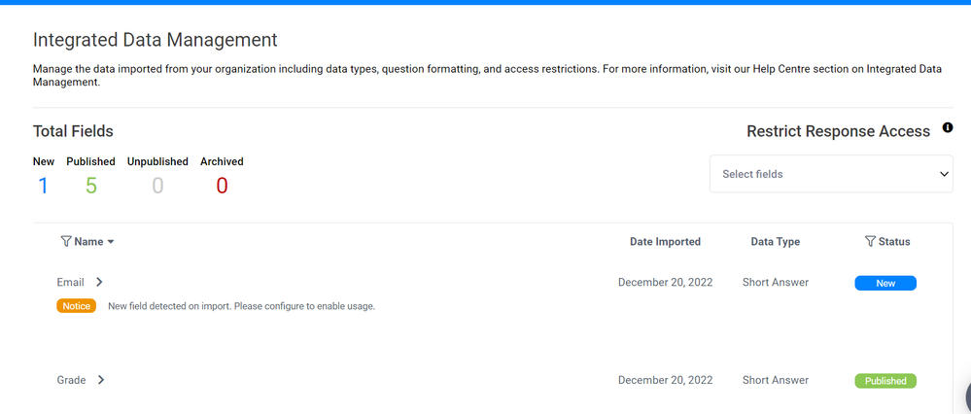The image size is (971, 414).
Task: Click the Name column sort arrow
Action: 111,242
